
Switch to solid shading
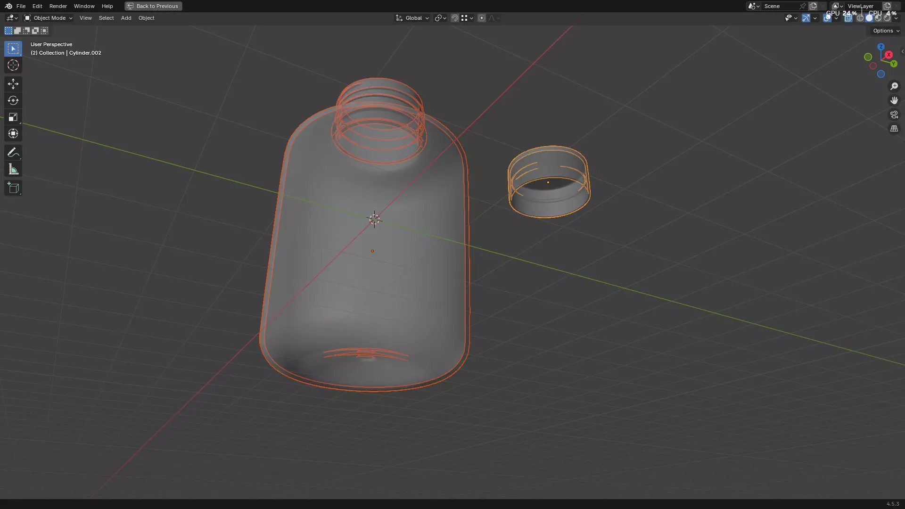tap(869, 18)
